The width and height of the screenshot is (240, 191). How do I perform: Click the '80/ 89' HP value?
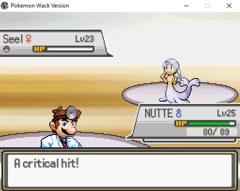click(x=216, y=132)
